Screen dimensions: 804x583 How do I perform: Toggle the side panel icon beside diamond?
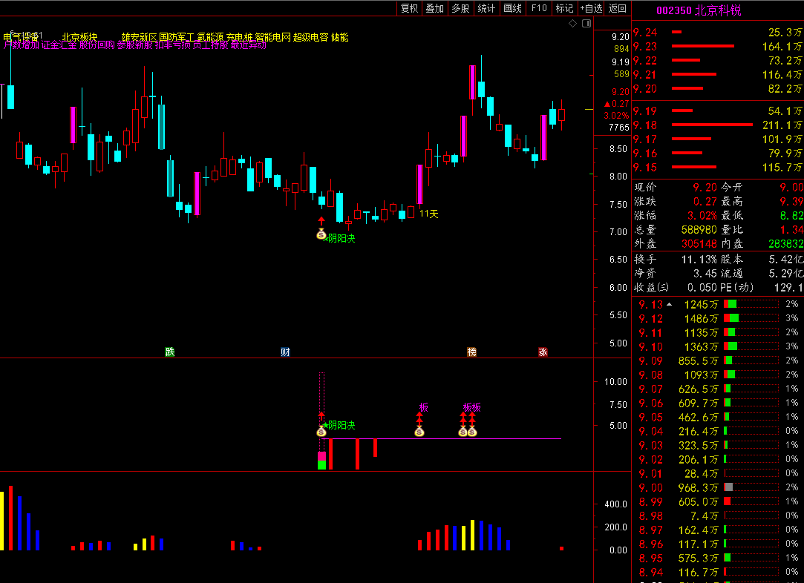point(585,24)
